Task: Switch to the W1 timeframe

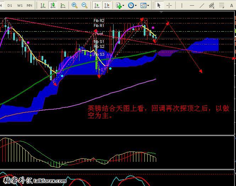Action: (20, 5)
